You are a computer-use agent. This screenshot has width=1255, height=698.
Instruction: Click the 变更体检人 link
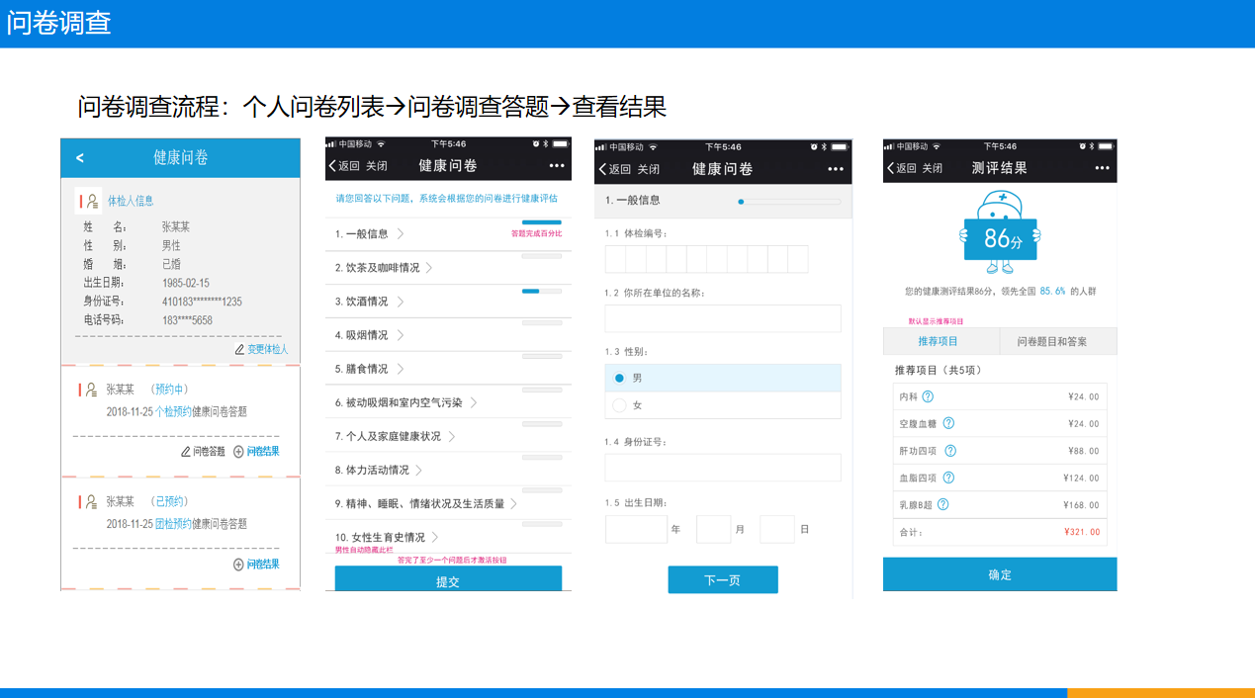[268, 349]
